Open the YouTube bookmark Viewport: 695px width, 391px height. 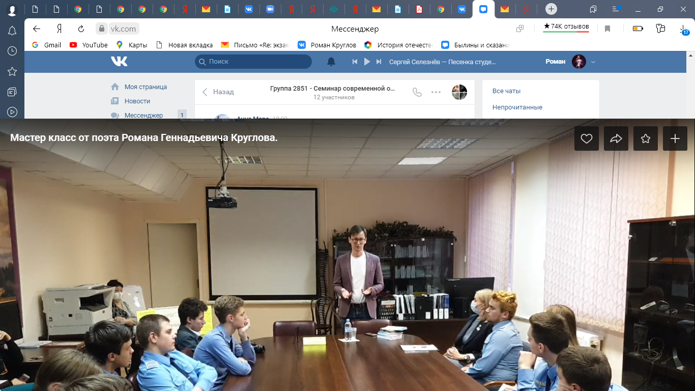tap(89, 45)
